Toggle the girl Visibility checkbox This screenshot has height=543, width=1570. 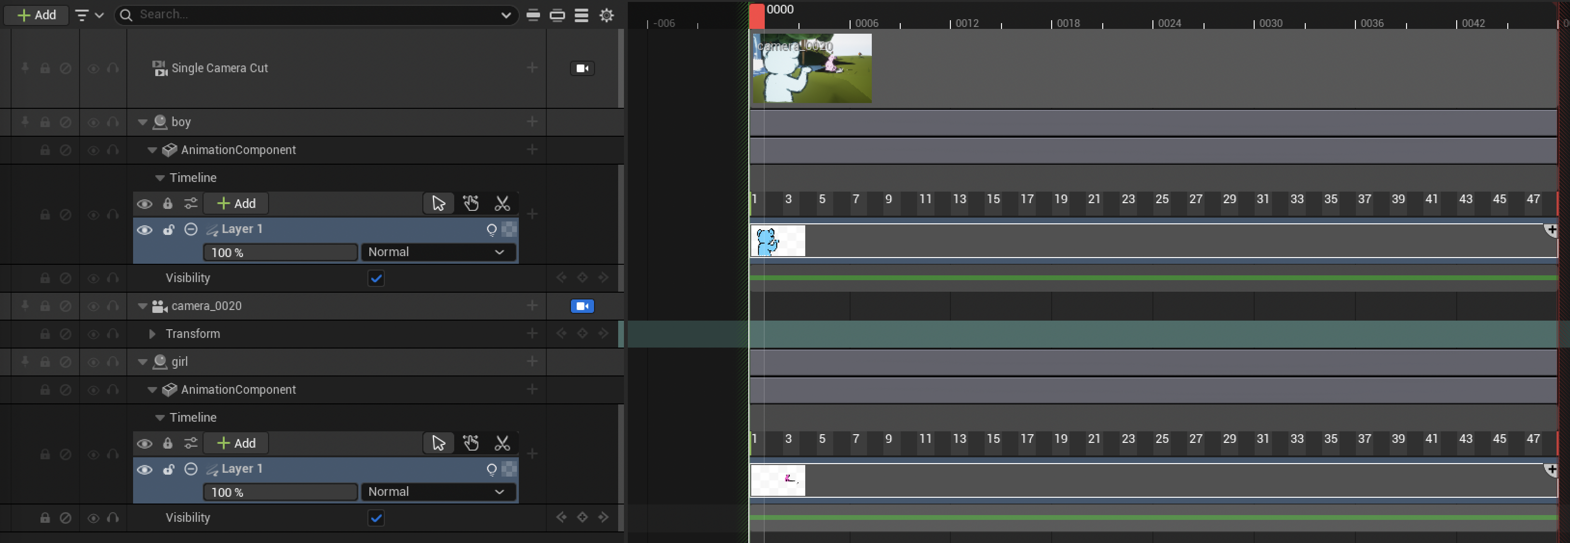[376, 518]
